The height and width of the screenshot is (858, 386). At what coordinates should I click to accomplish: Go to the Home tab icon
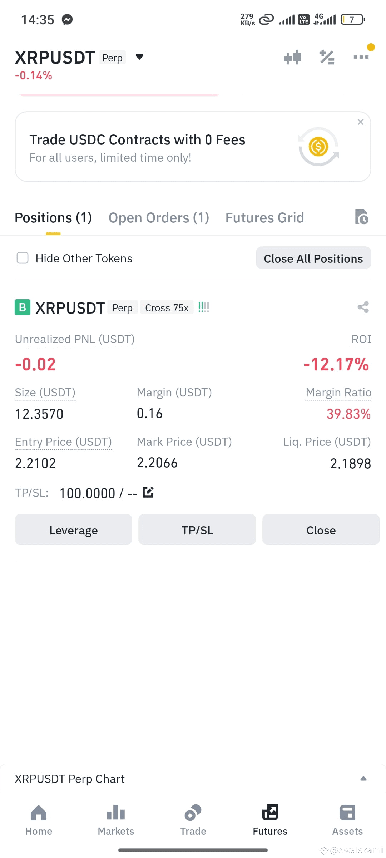click(x=39, y=813)
